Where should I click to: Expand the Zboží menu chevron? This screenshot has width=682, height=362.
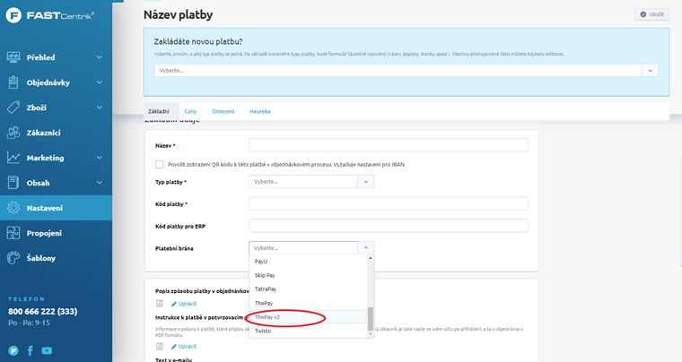(x=100, y=108)
